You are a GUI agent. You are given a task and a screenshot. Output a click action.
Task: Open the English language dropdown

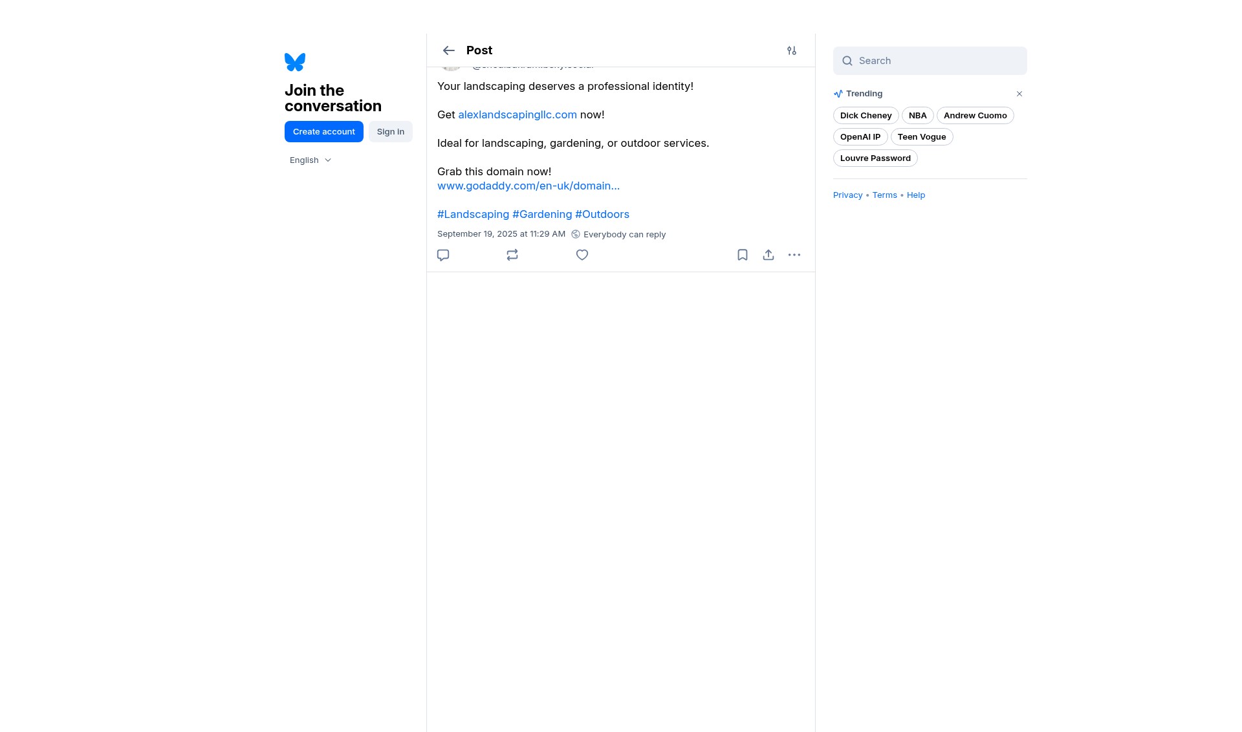point(310,160)
